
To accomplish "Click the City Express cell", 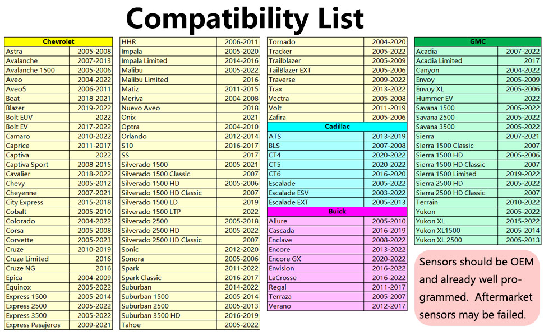I will pyautogui.click(x=37, y=202).
